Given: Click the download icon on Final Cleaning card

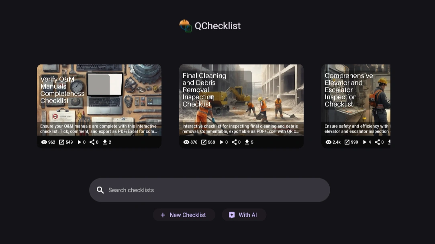Looking at the screenshot, I should click(247, 142).
